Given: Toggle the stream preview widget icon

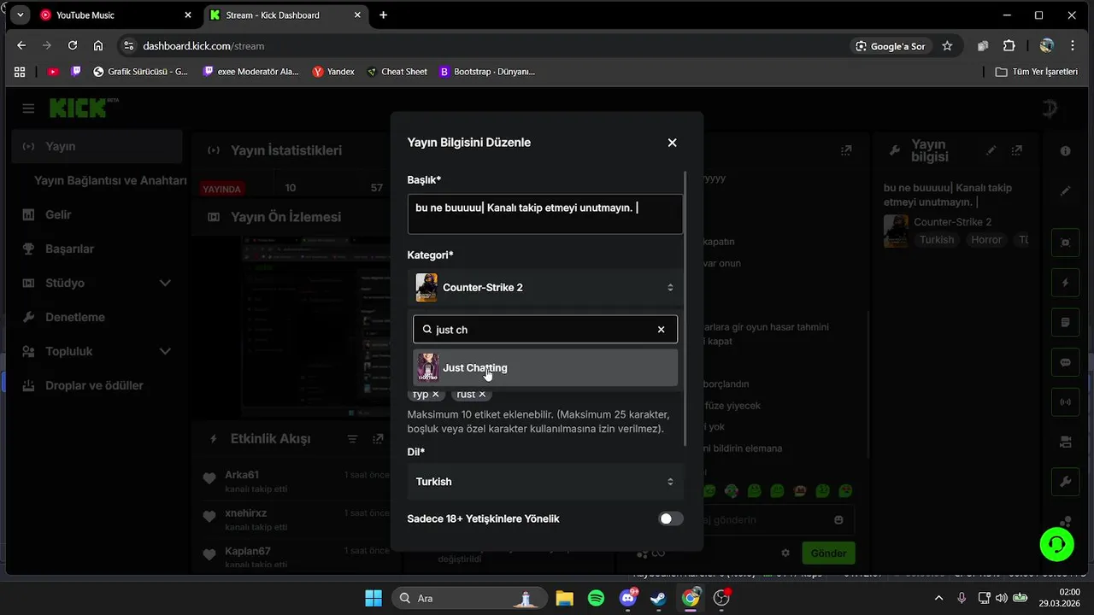Looking at the screenshot, I should pyautogui.click(x=1065, y=242).
